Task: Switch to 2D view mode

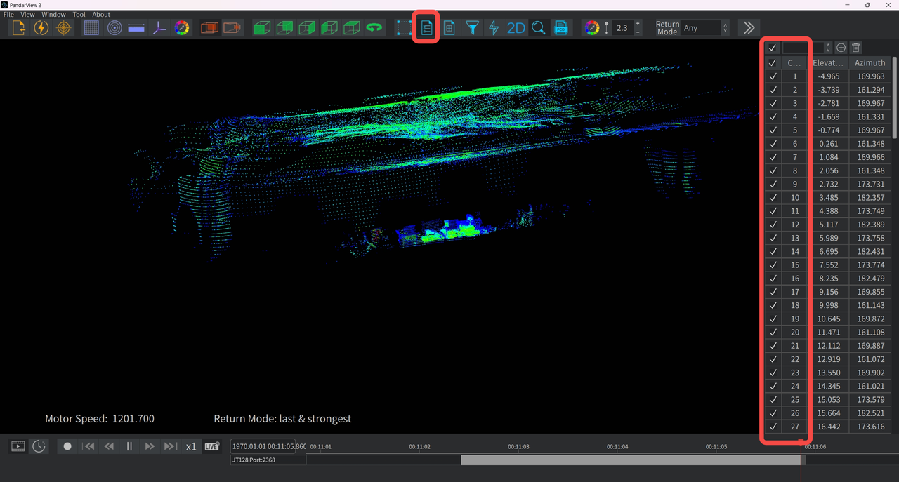Action: click(516, 28)
